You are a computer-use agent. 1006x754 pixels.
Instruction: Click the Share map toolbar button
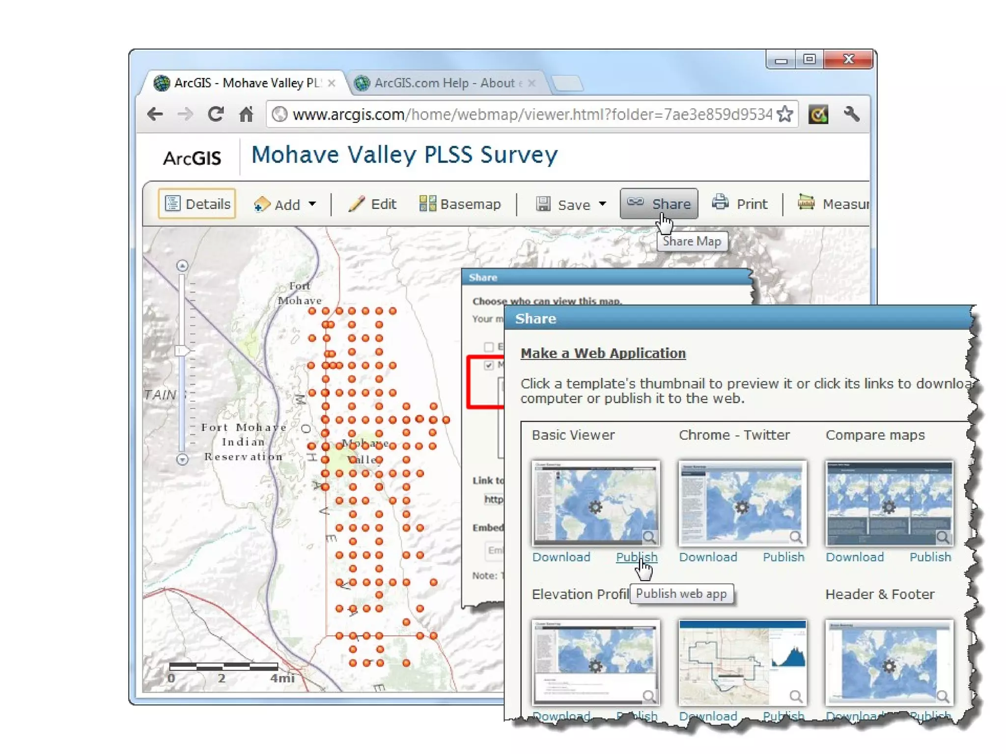pos(659,203)
